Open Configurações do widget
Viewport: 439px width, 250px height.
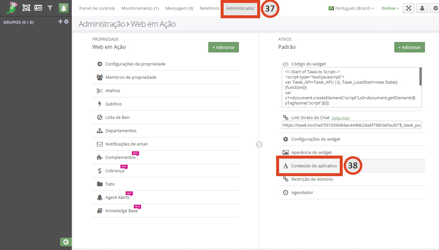352,139
